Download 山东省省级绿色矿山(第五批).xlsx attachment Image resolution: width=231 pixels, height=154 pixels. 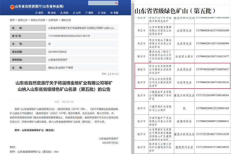(x=38, y=151)
